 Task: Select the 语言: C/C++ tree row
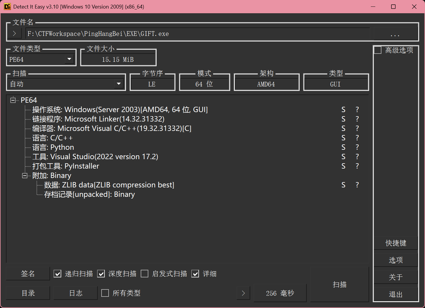(52, 138)
